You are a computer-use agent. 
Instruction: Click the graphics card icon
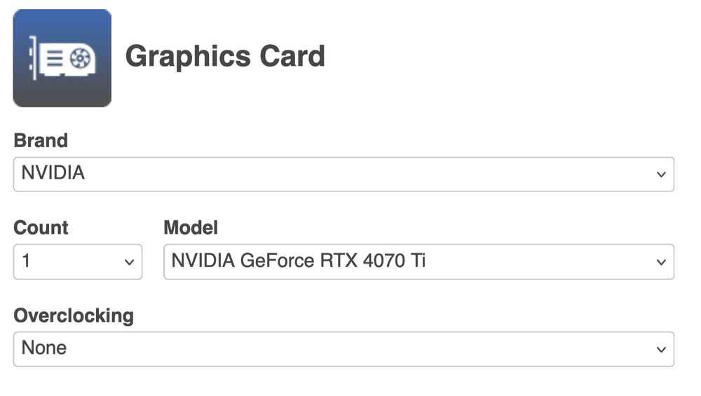(x=62, y=57)
